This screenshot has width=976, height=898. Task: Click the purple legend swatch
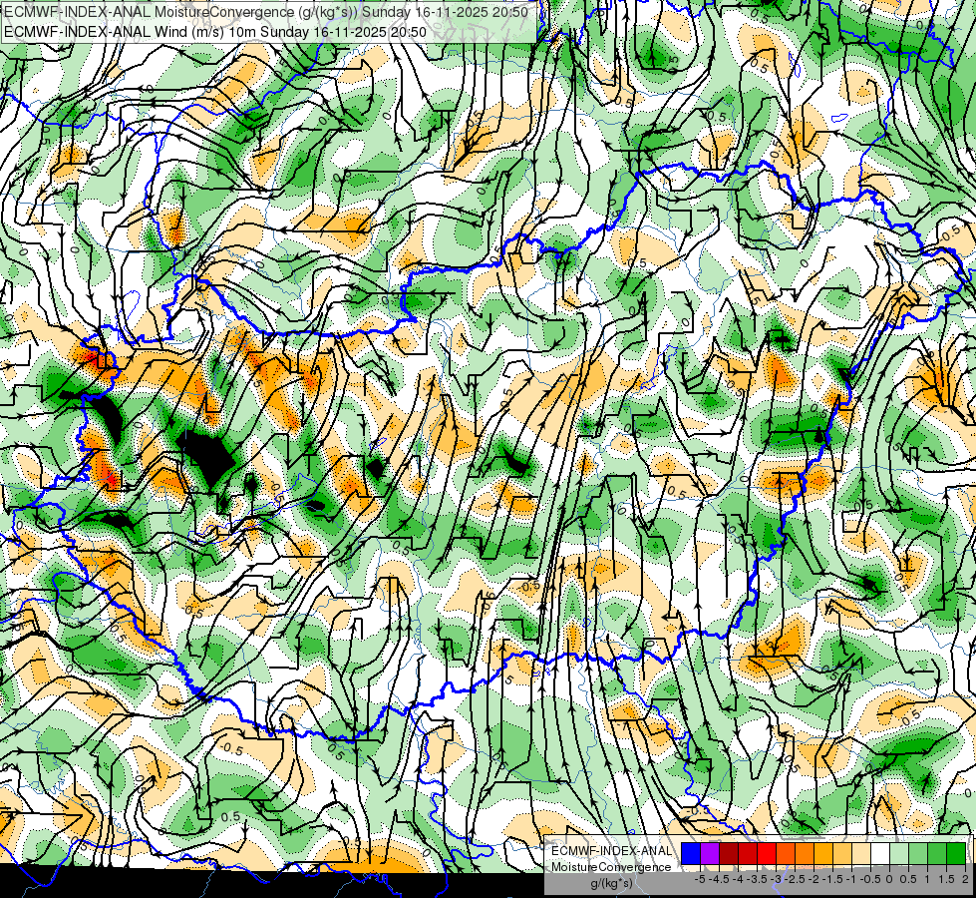(x=710, y=854)
